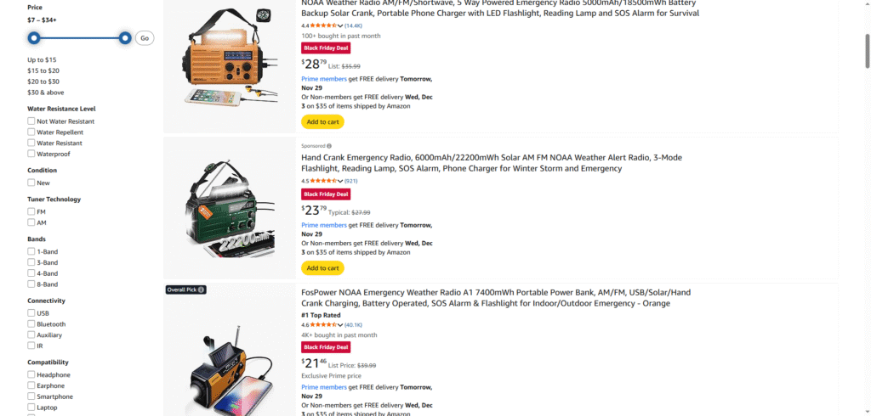Click star rating of FosPower radio
This screenshot has height=416, width=871.
(323, 325)
